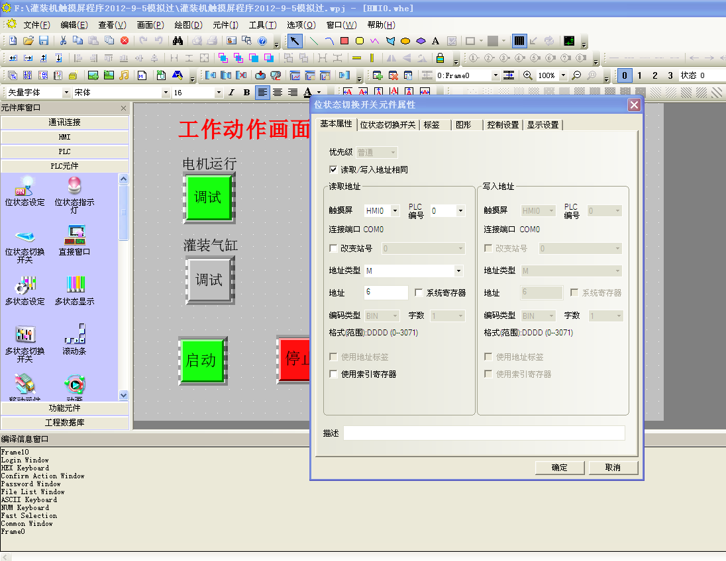The width and height of the screenshot is (726, 561).
Task: Click the binoculars Find icon
Action: (178, 41)
